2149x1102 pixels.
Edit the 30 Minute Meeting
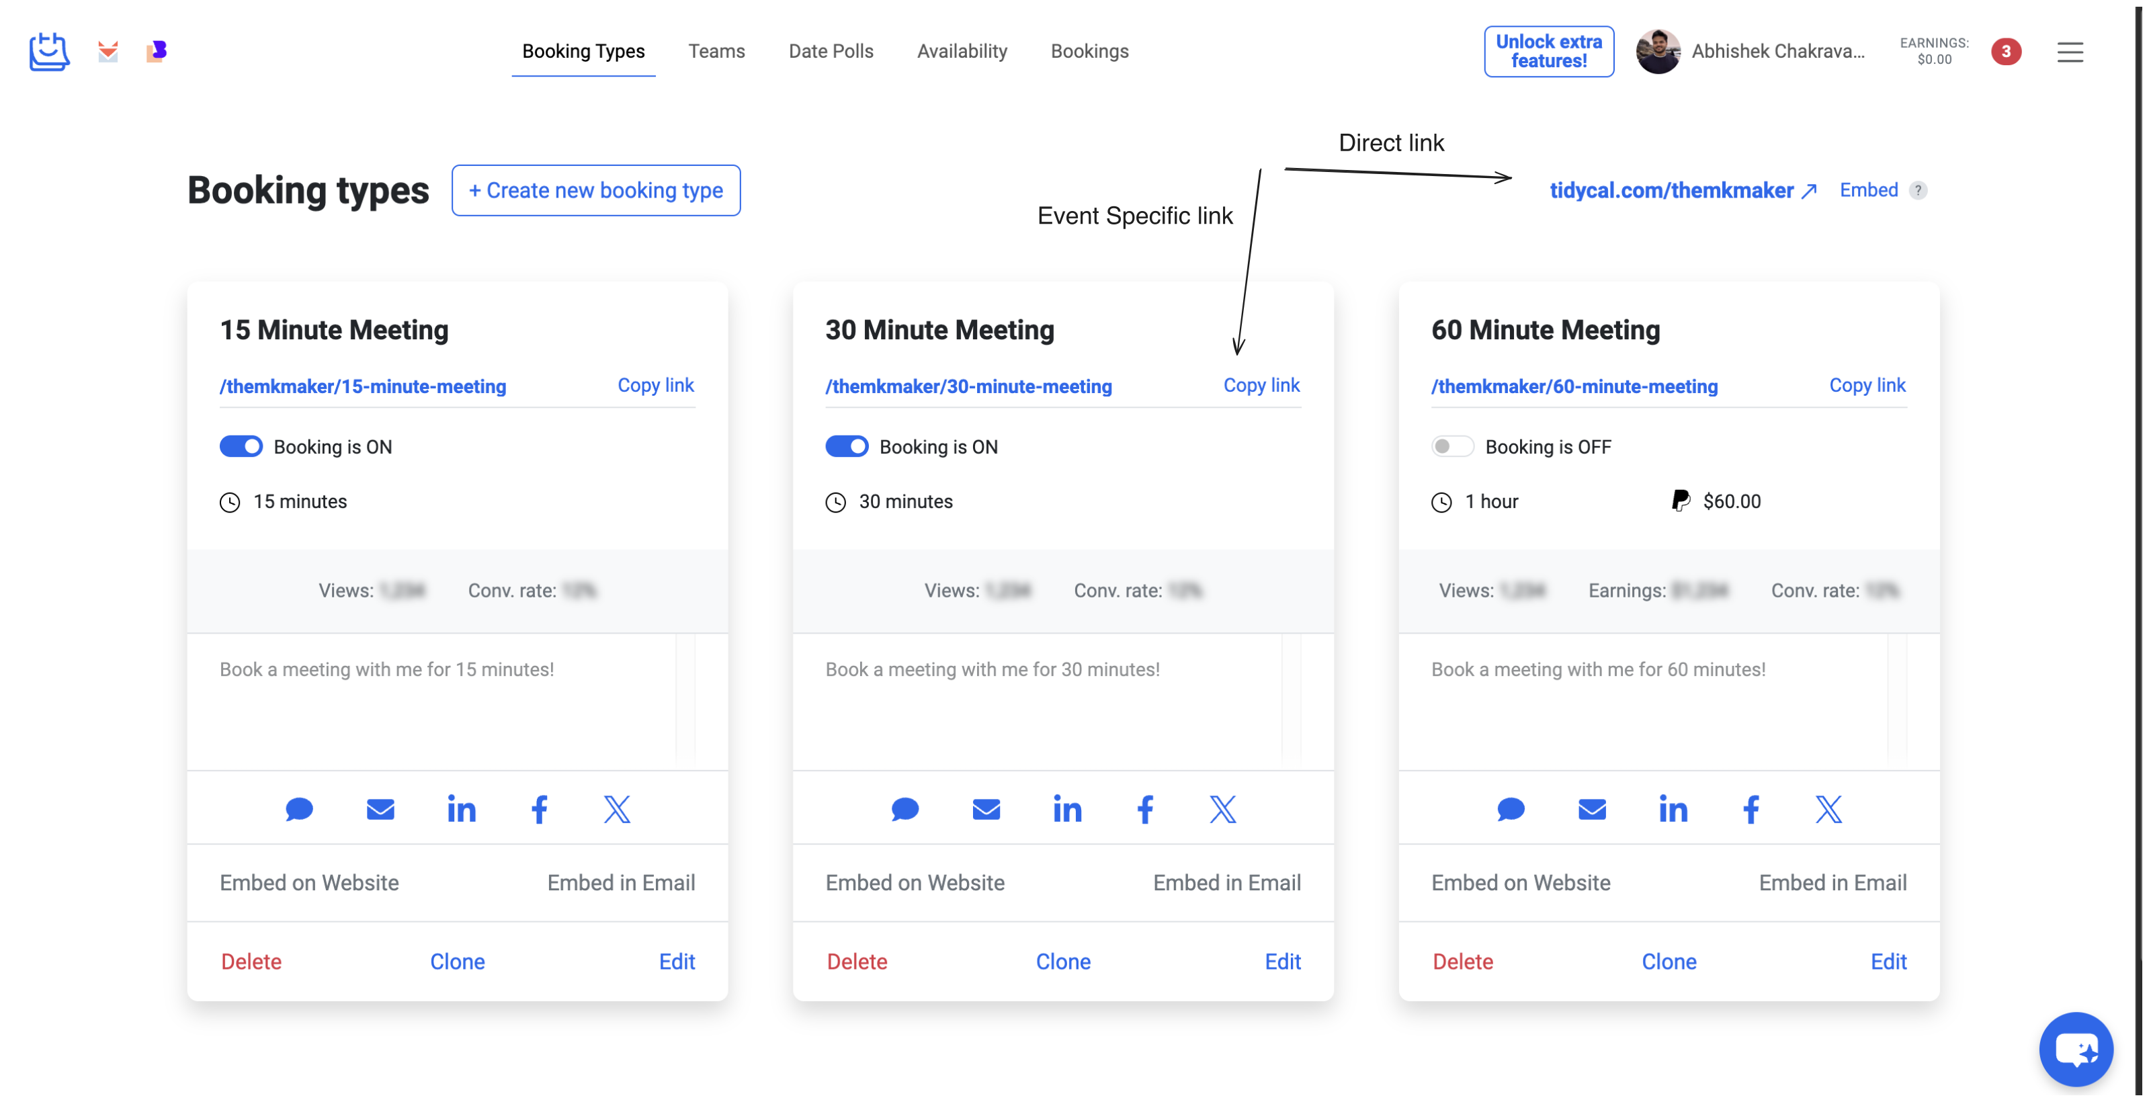pyautogui.click(x=1282, y=961)
